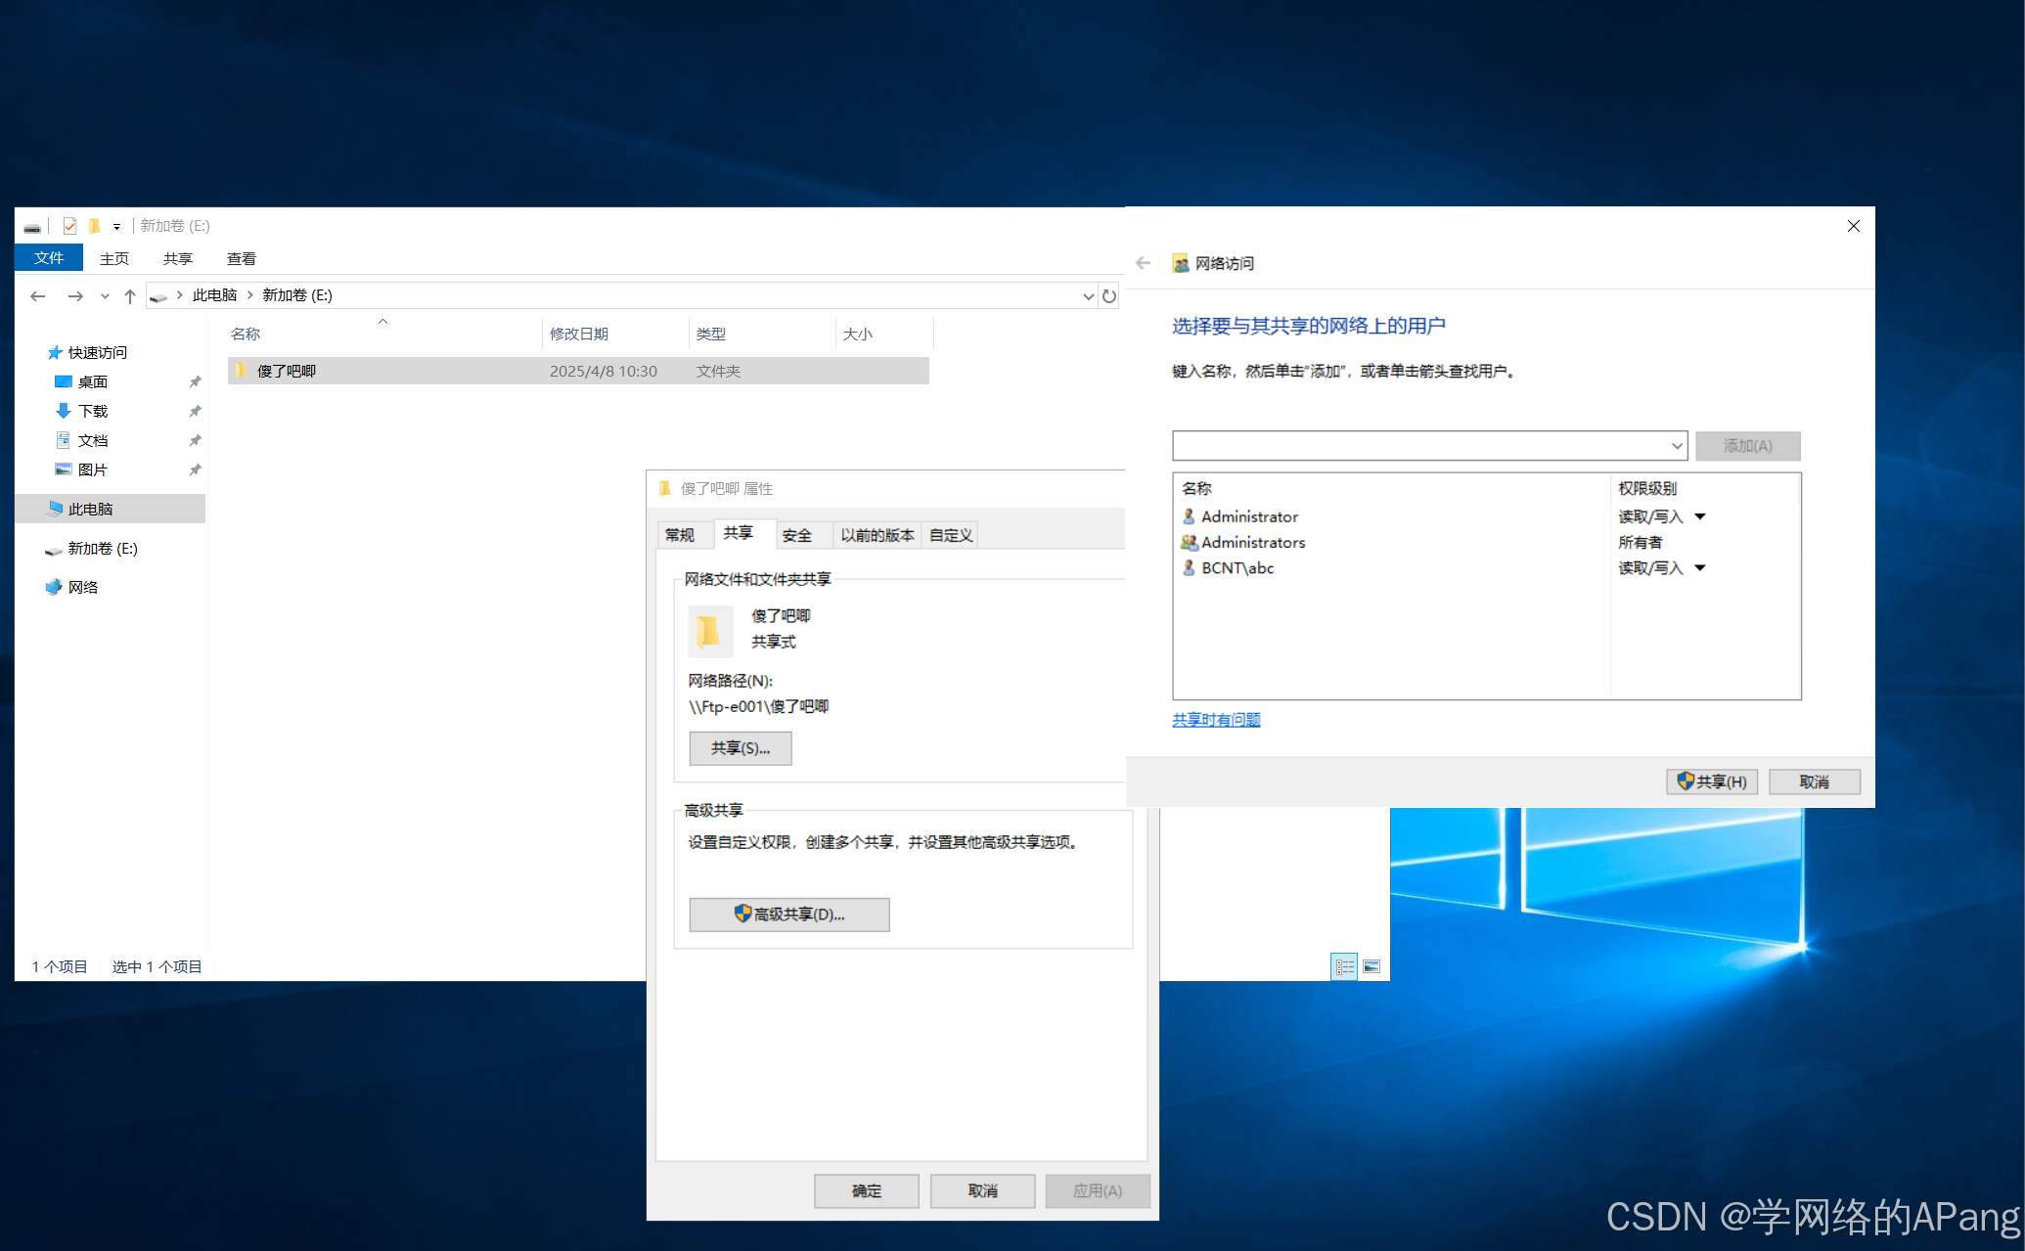Screen dimensions: 2025x1251
Task: Switch to the 安全 tab
Action: (797, 535)
